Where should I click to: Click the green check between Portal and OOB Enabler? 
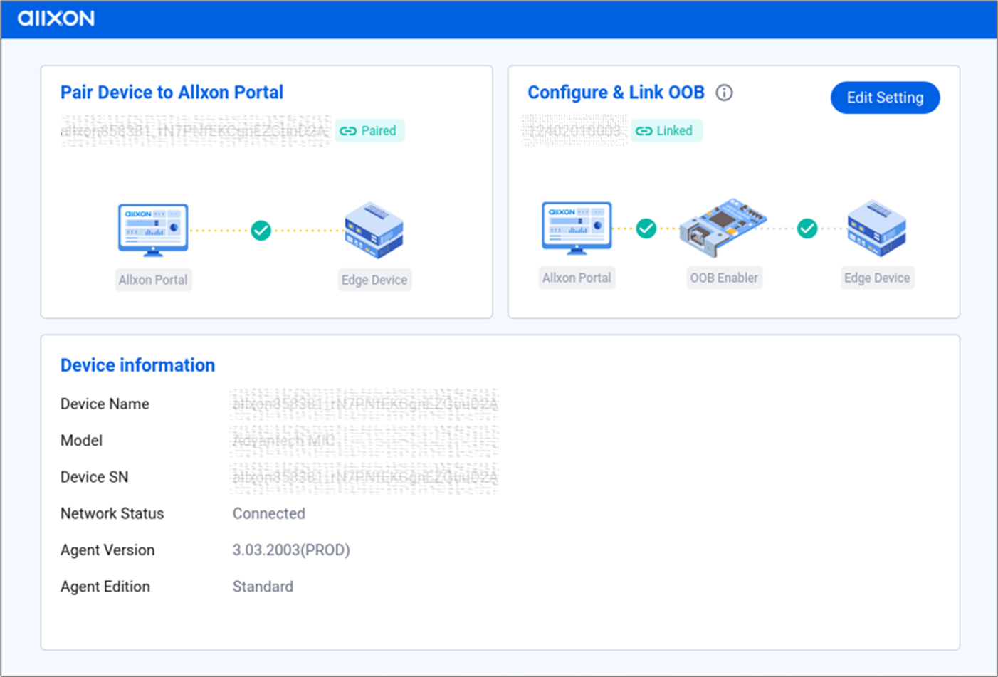tap(645, 230)
